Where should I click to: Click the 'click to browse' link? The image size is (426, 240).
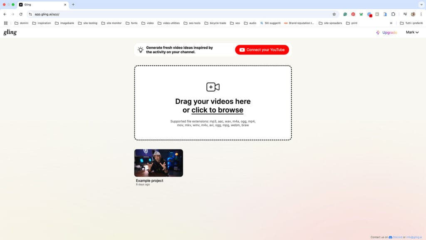click(x=217, y=110)
